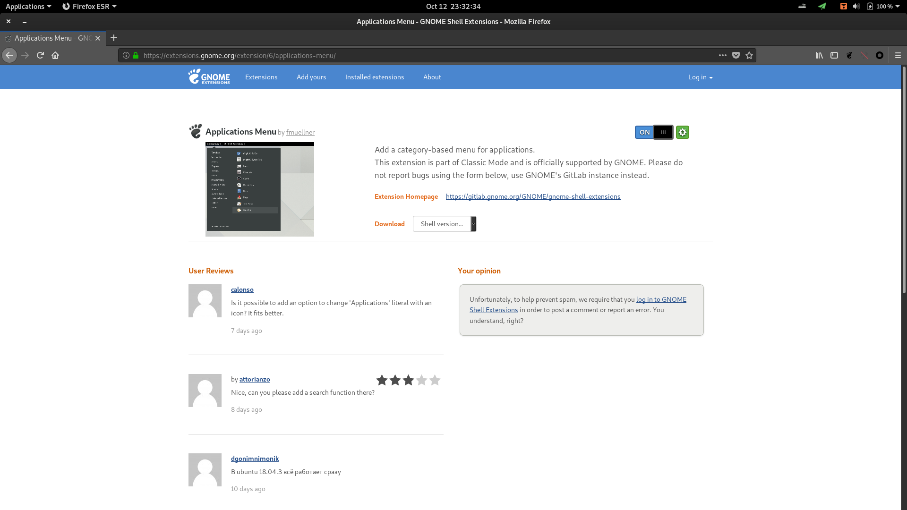Open the Log in dropdown menu
This screenshot has width=907, height=510.
[x=700, y=76]
